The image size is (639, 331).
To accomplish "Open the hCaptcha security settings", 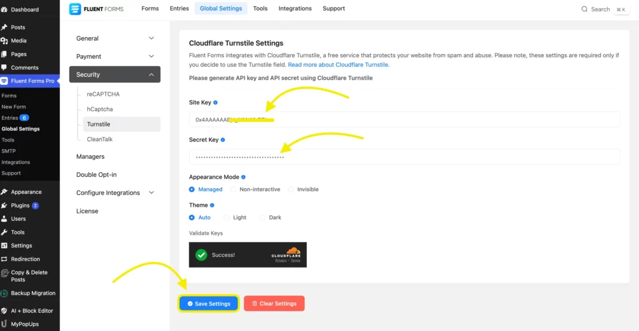I will click(100, 109).
